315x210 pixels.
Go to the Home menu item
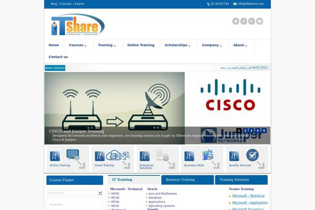pos(54,45)
